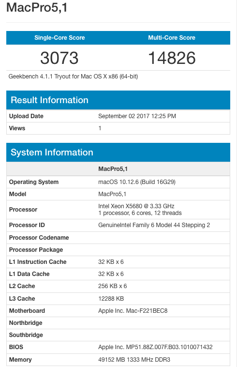
Task: Click the Processor Codename row label
Action: 39,238
